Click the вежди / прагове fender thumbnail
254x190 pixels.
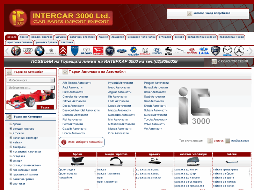coord(116,161)
